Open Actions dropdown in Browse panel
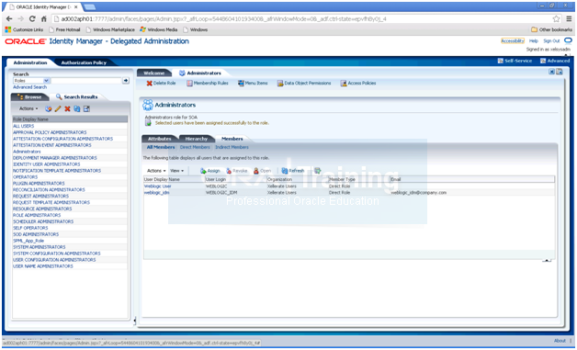This screenshot has height=350, width=577. (x=28, y=108)
